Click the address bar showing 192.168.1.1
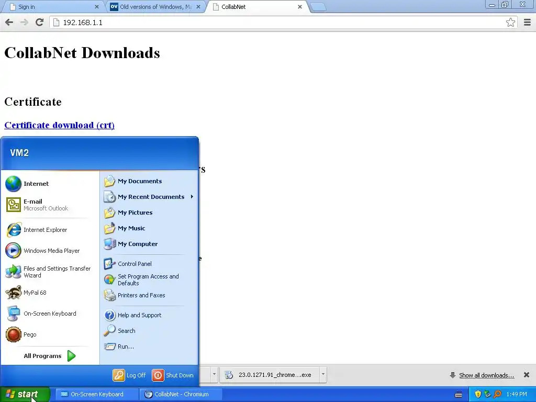The image size is (536, 402). point(284,23)
